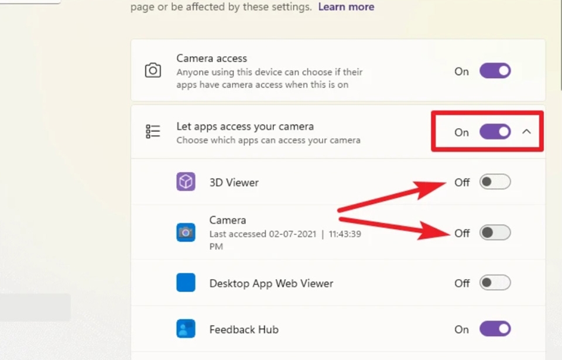The image size is (562, 360).
Task: Collapse the Let apps access camera list
Action: pyautogui.click(x=526, y=132)
